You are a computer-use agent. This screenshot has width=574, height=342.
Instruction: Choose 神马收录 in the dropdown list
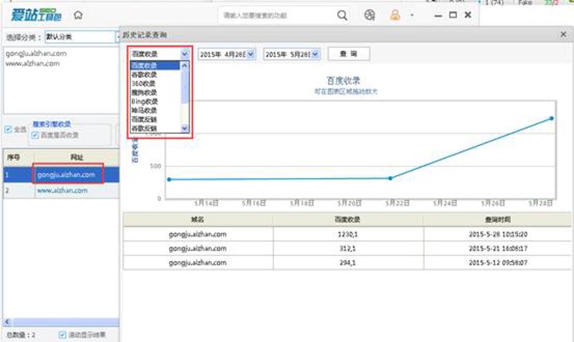(155, 110)
